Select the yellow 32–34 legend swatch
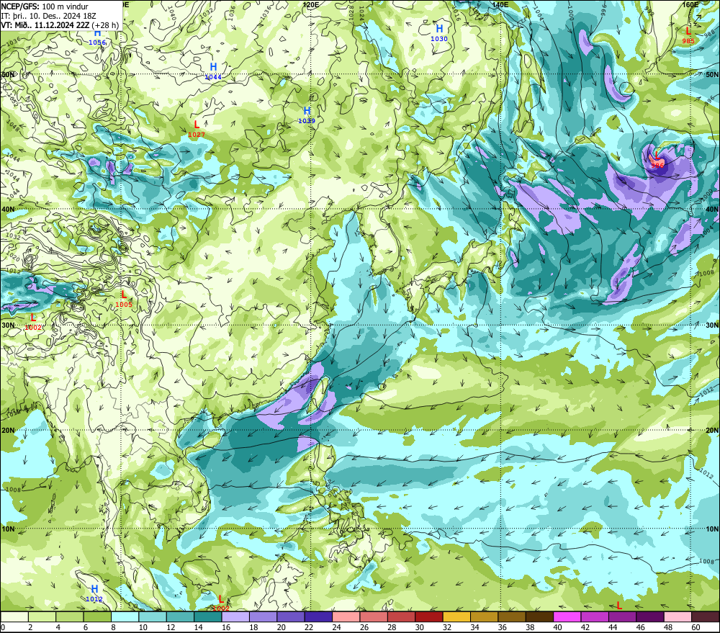The width and height of the screenshot is (720, 633). 456,616
